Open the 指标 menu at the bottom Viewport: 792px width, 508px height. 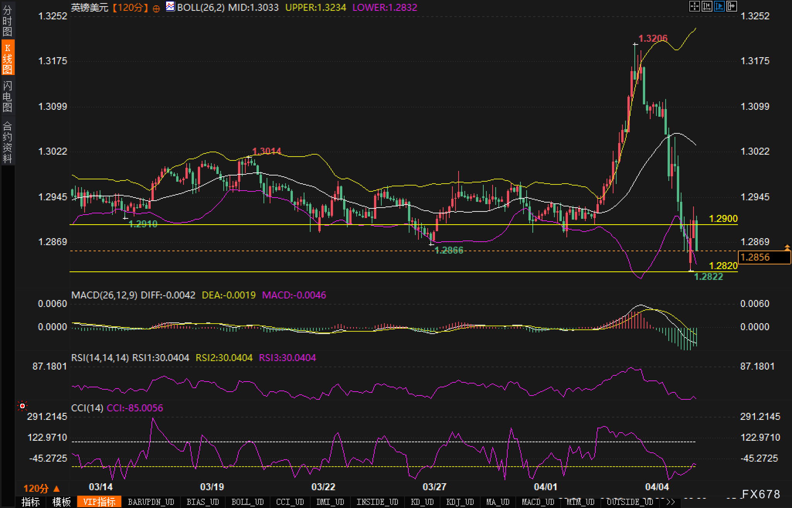tap(31, 502)
